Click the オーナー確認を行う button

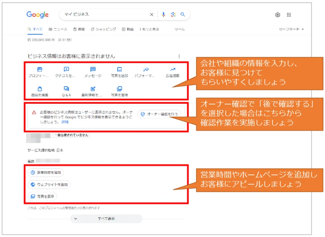click(x=160, y=114)
